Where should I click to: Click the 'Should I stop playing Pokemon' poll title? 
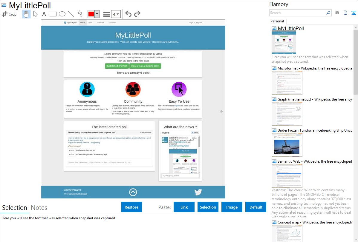92,132
